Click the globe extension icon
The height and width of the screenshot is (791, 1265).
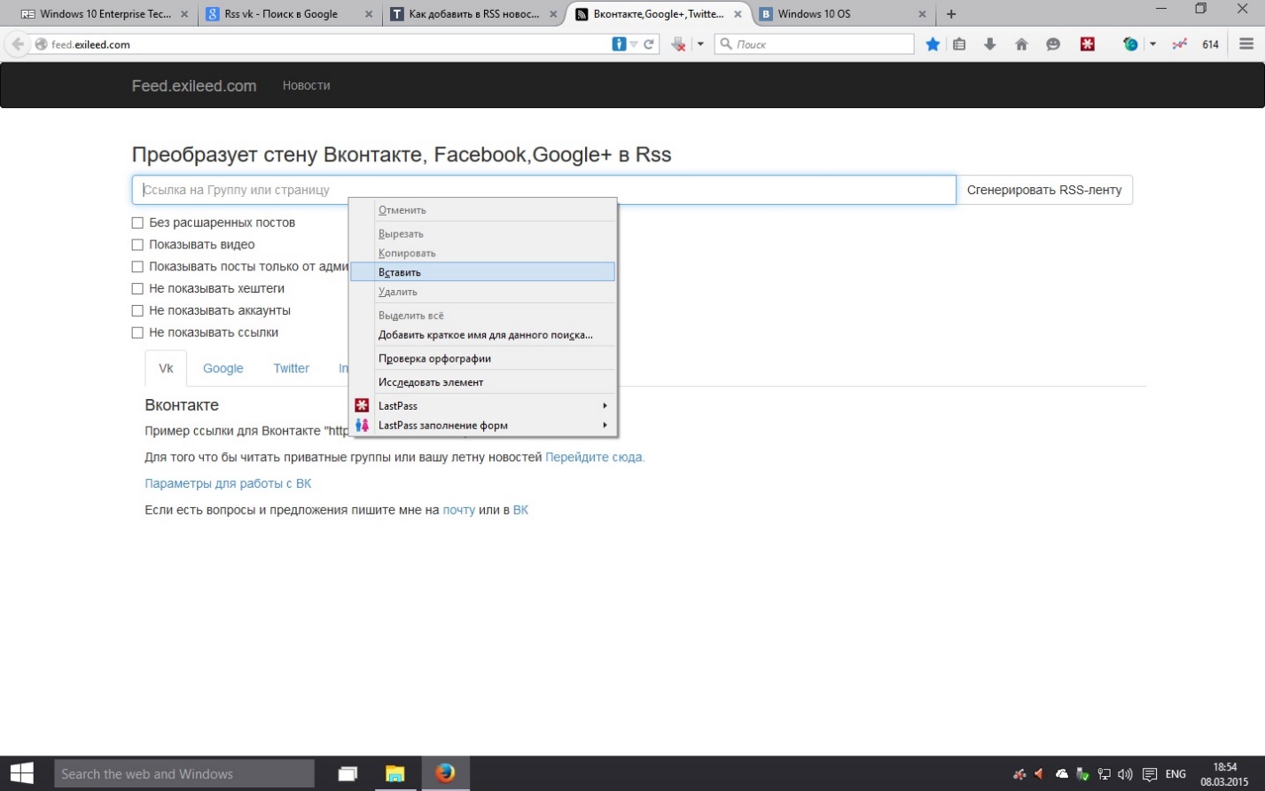point(1130,44)
